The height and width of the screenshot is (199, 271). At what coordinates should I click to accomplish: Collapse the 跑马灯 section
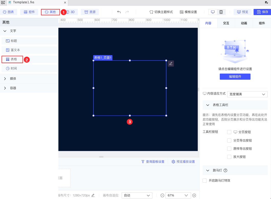tap(208, 170)
